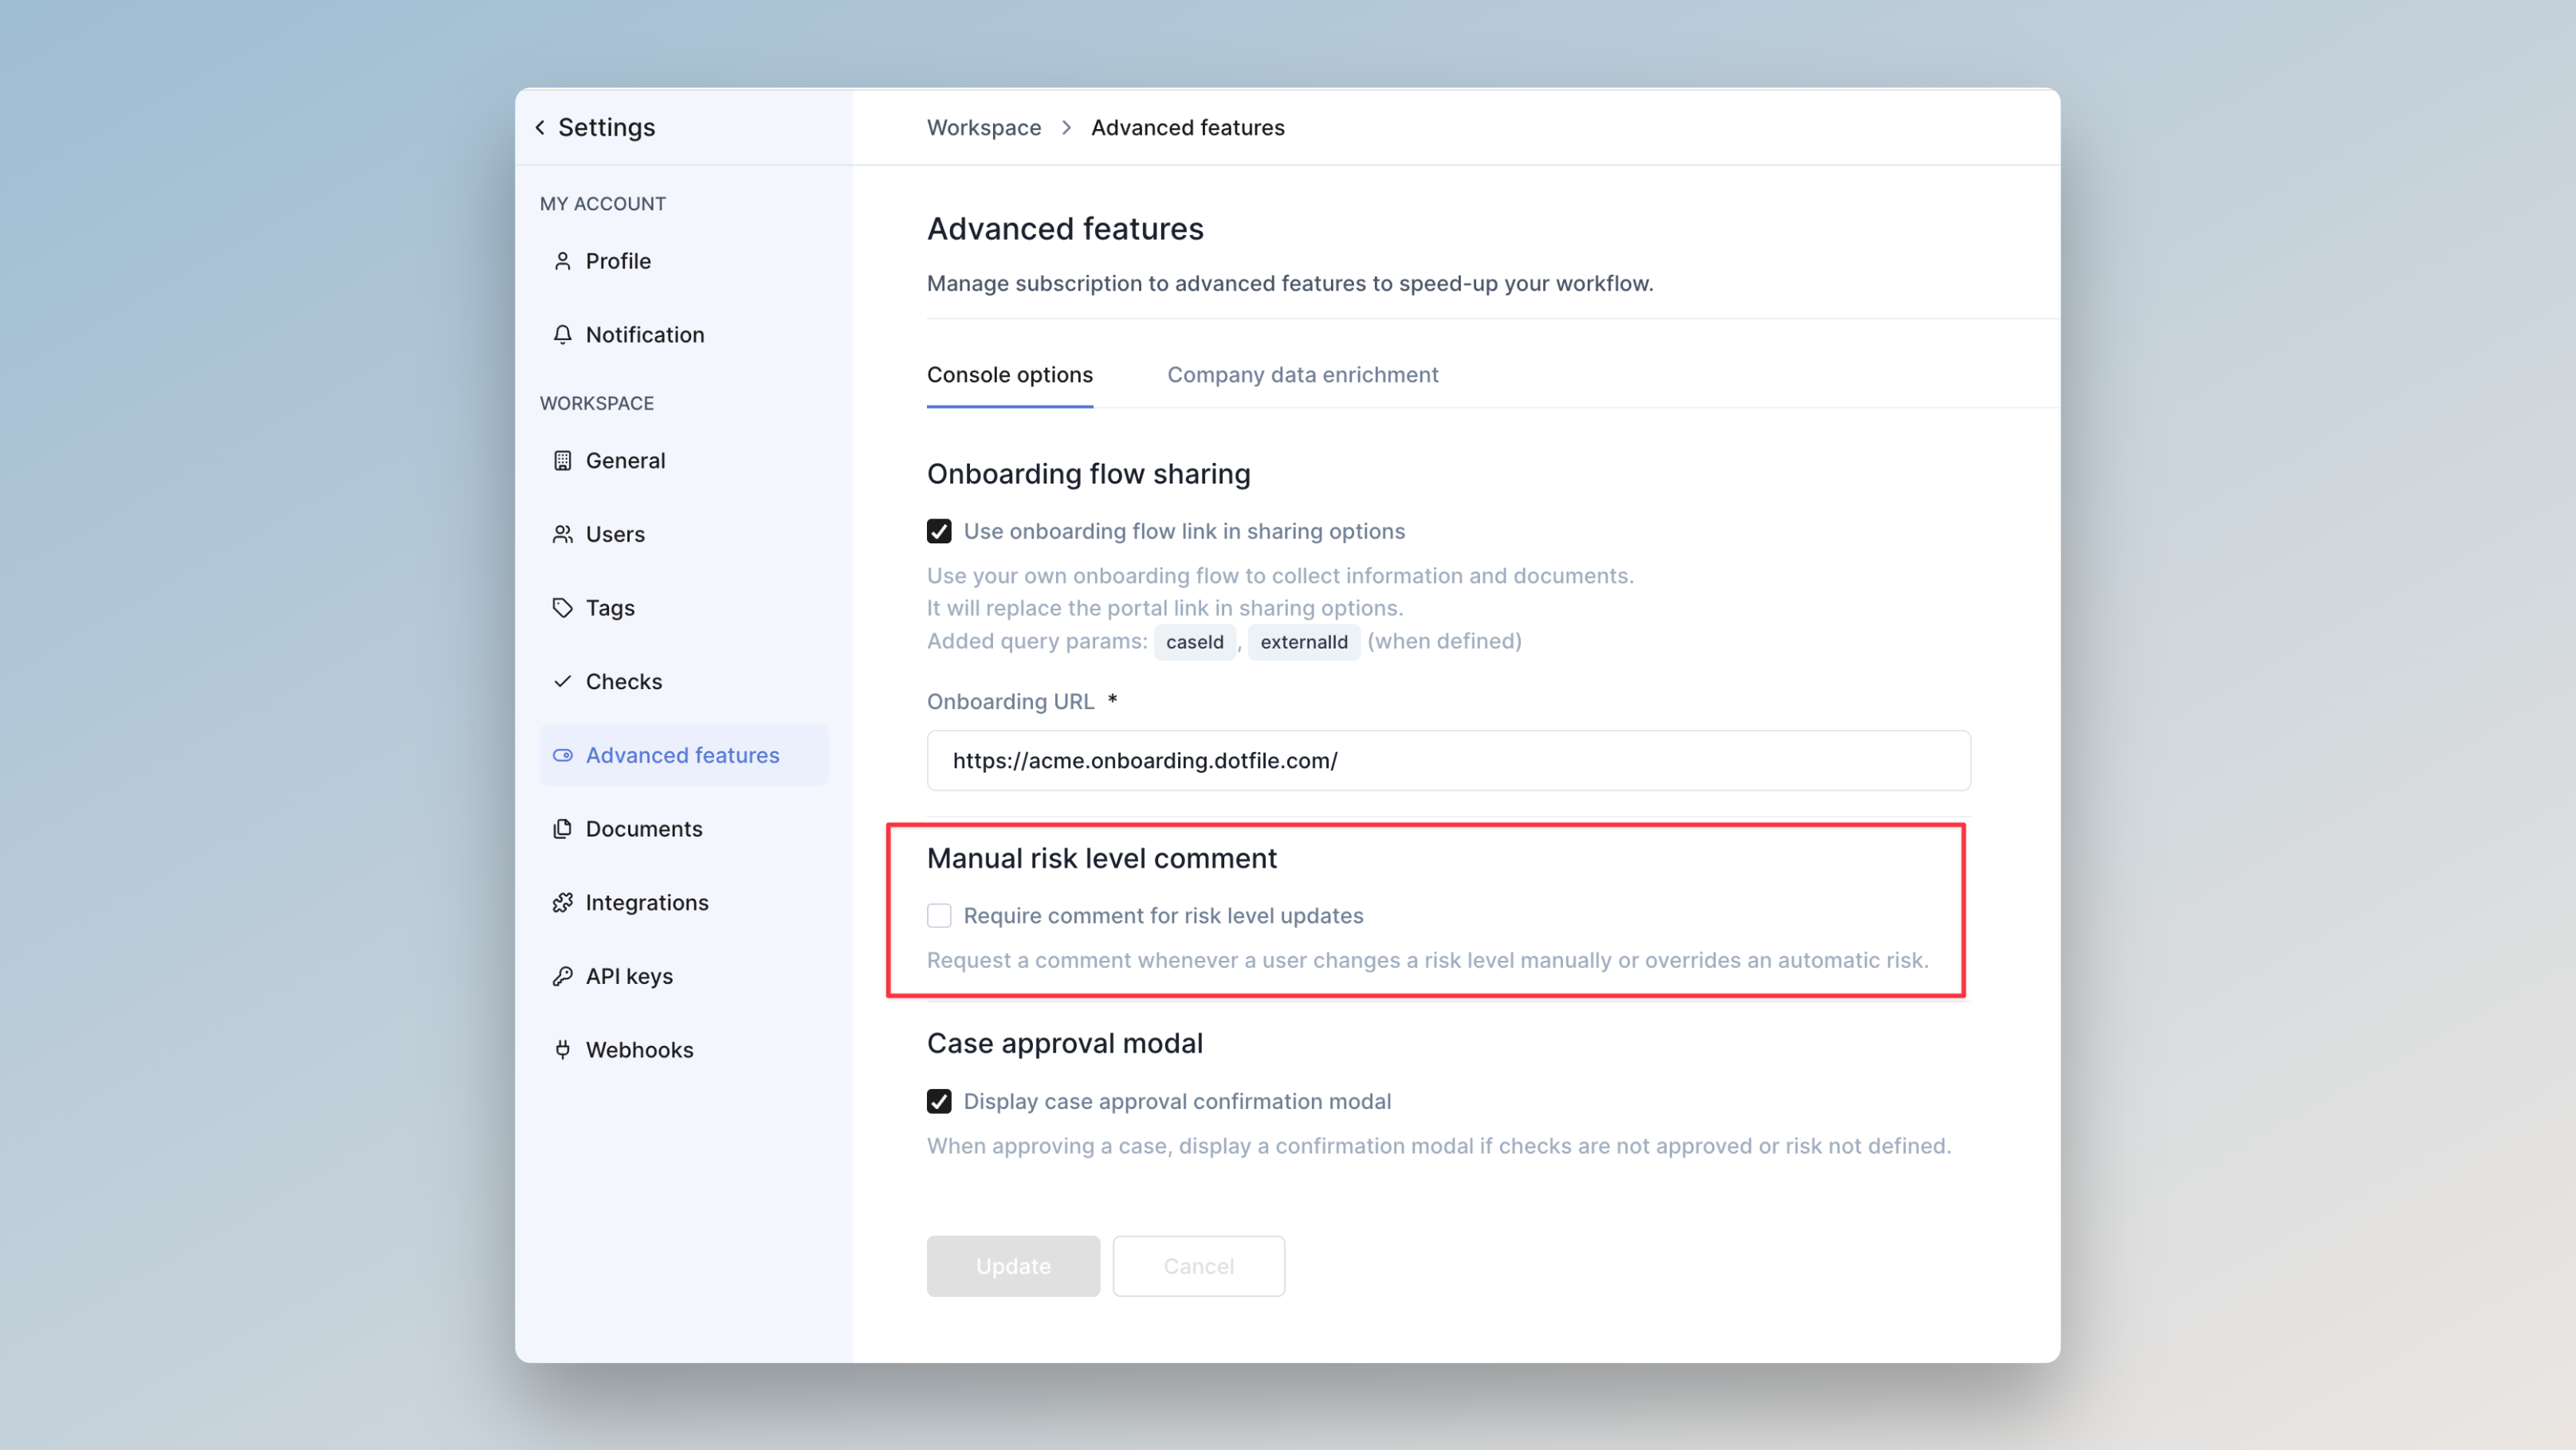Screen dimensions: 2576x1450
Task: Enable Require comment for risk level updates
Action: [x=938, y=915]
